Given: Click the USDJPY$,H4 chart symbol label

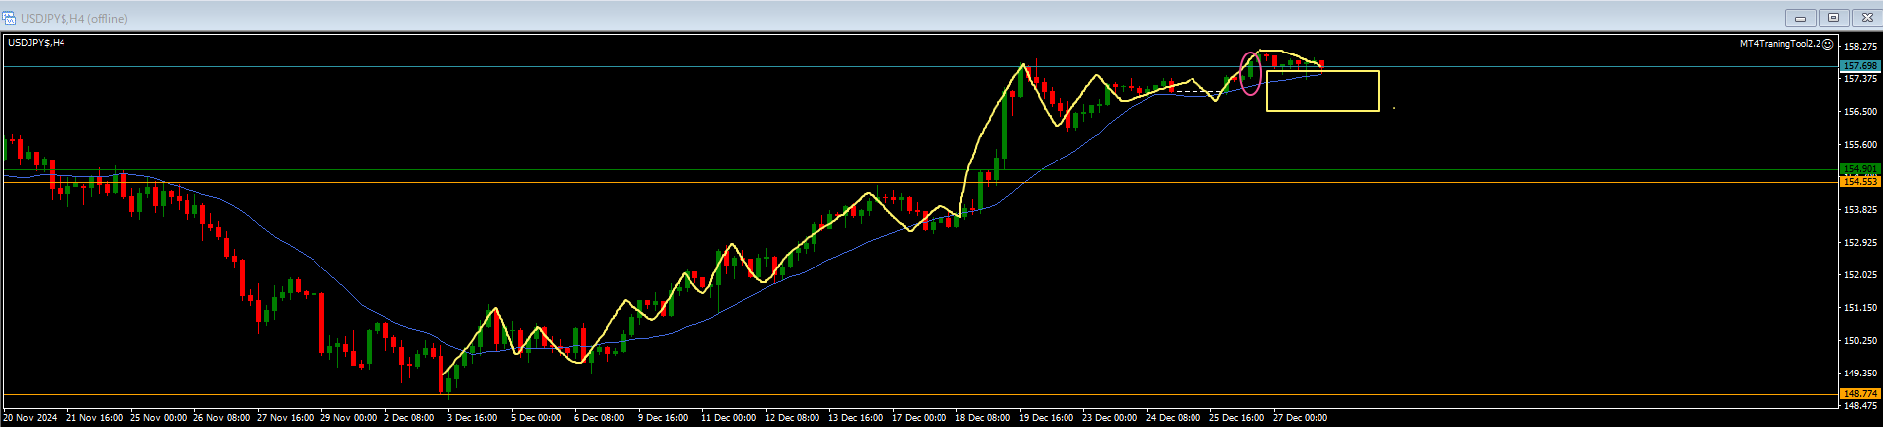Looking at the screenshot, I should click(x=37, y=43).
